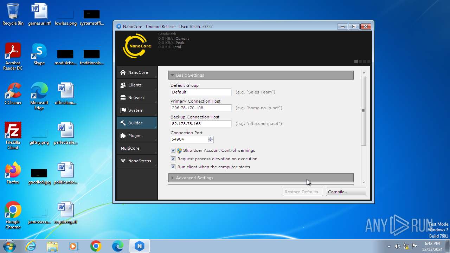Click the settings panel scrollbar thumb
Image resolution: width=450 pixels, height=253 pixels.
coord(364,111)
